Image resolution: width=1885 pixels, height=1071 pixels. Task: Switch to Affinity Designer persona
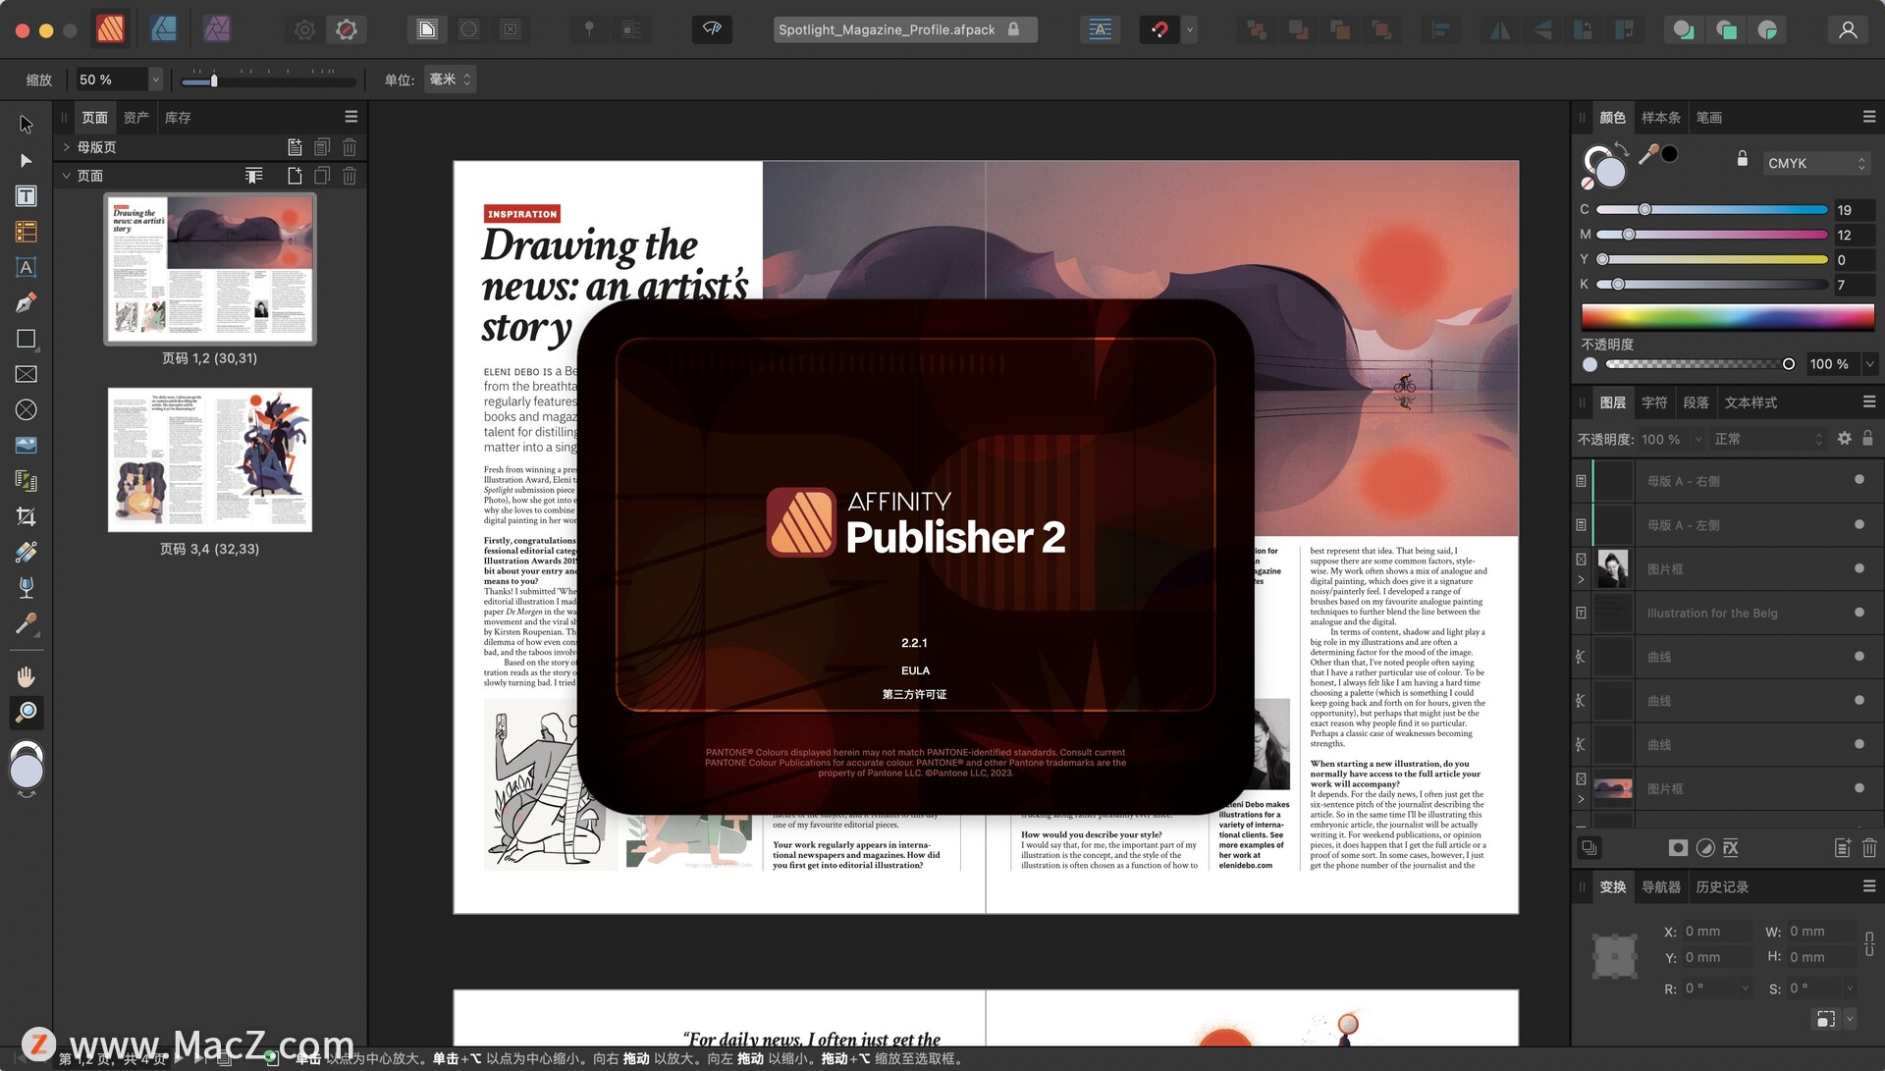(x=164, y=29)
